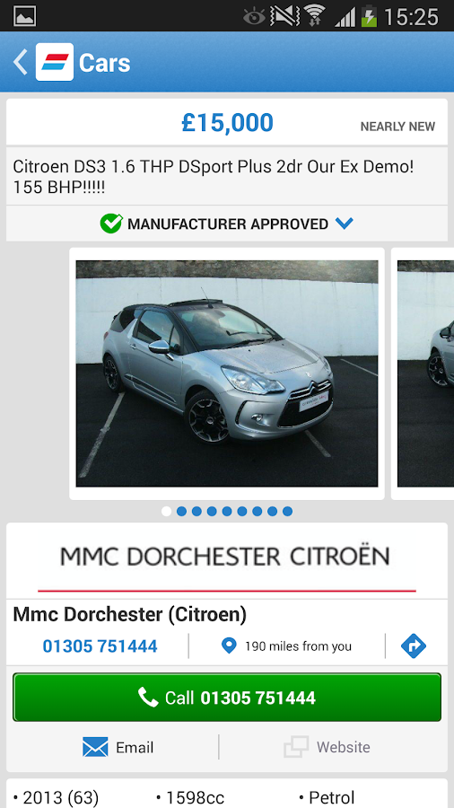The width and height of the screenshot is (454, 808).
Task: Select the second gallery page dot
Action: click(x=181, y=511)
